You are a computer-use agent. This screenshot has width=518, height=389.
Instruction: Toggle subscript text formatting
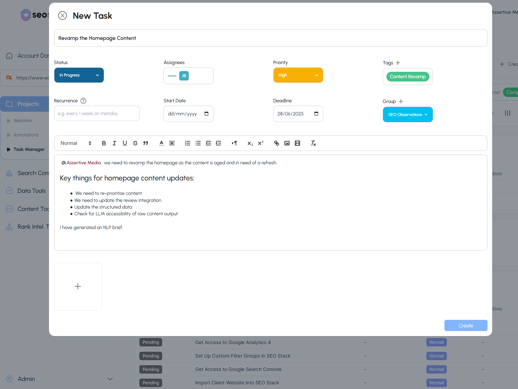pyautogui.click(x=250, y=143)
